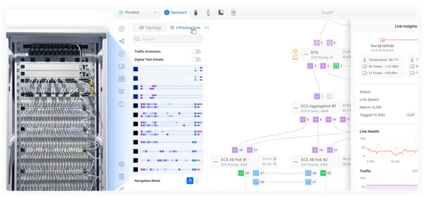Select the last device row in rack list

167,170
